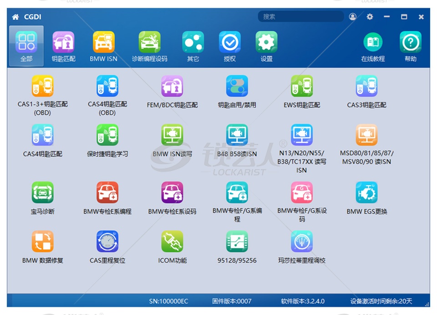This screenshot has width=437, height=315.
Task: Switch to 诊断编程设码 category tab
Action: click(x=149, y=46)
